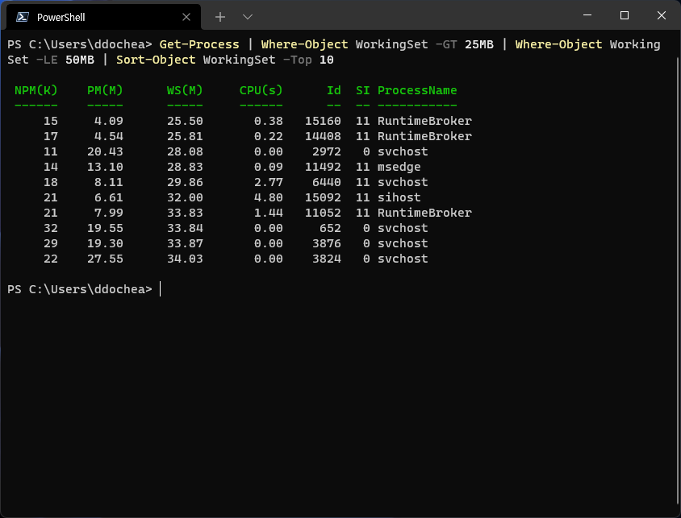Viewport: 681px width, 518px height.
Task: Click the ProcessName column header
Action: (x=417, y=90)
